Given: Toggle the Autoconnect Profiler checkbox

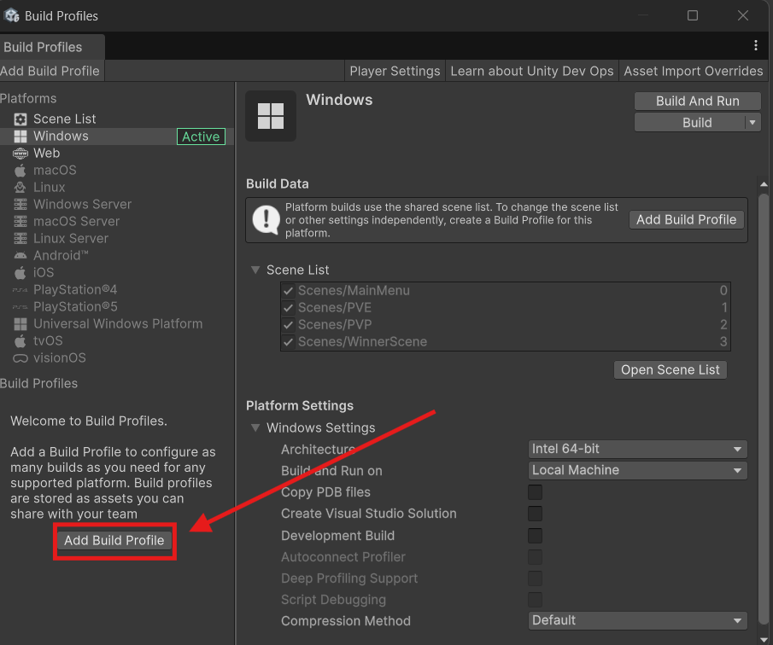Looking at the screenshot, I should pyautogui.click(x=535, y=557).
